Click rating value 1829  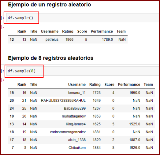pos(97,140)
